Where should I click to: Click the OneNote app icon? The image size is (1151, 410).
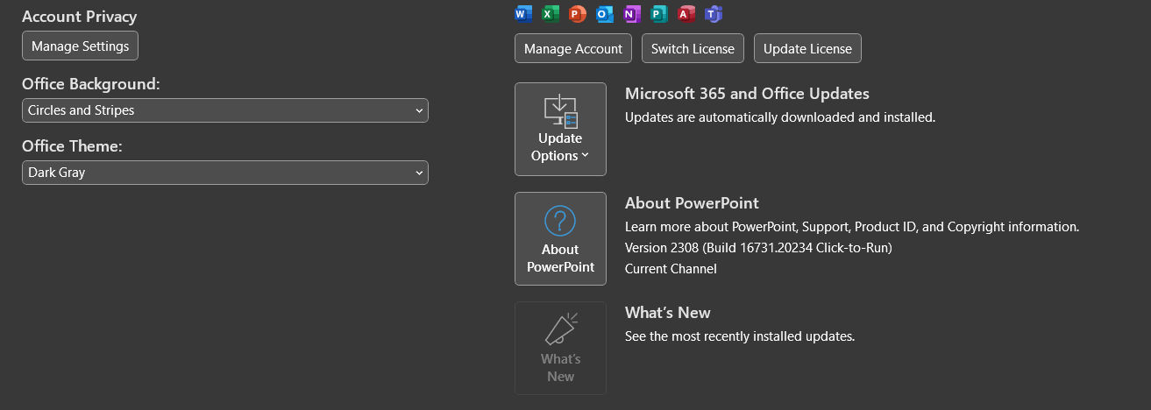[x=632, y=13]
